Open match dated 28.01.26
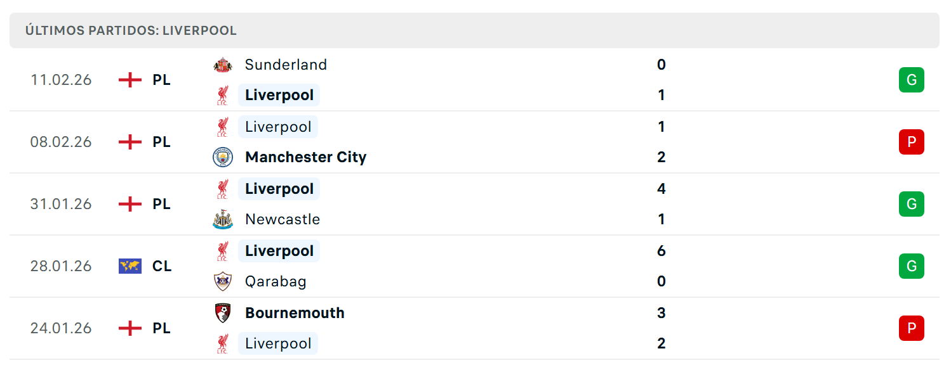The image size is (951, 370). coord(474,266)
